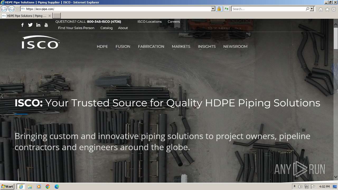Click the ISCO logo
This screenshot has height=190, width=338.
41,42
